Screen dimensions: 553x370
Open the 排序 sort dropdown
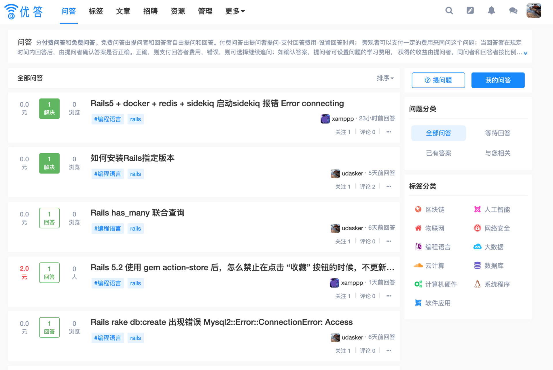pyautogui.click(x=385, y=78)
